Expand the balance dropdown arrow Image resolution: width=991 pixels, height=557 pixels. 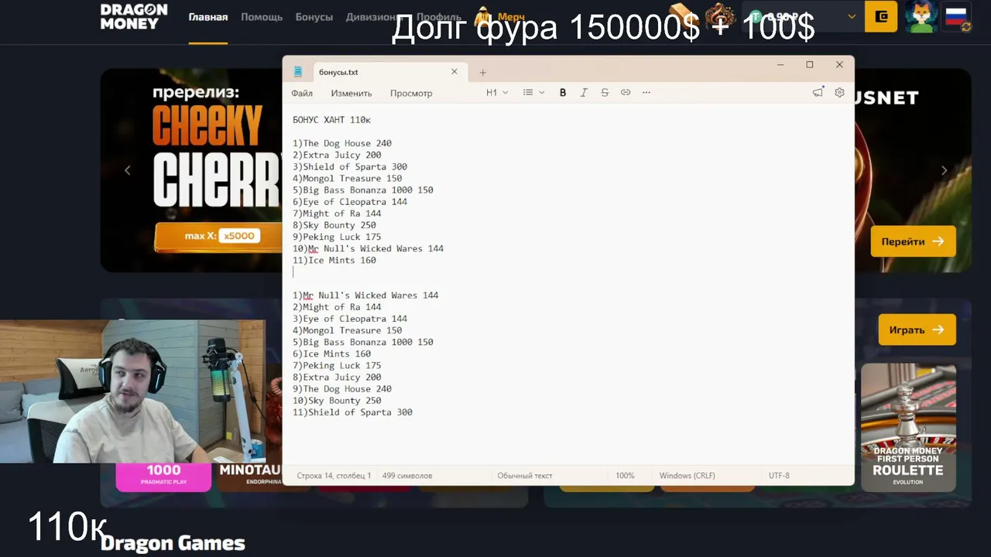tap(852, 17)
